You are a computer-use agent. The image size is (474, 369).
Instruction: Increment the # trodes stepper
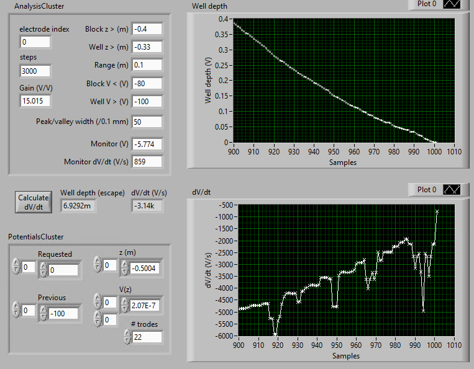tap(127, 333)
